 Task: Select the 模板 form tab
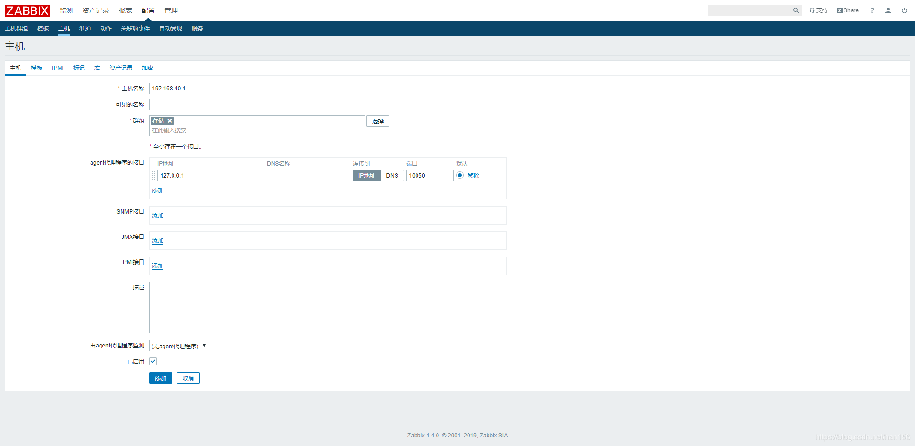[x=37, y=68]
